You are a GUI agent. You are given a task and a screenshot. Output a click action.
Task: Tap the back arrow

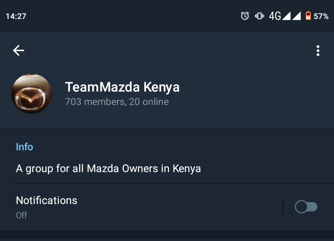[19, 50]
